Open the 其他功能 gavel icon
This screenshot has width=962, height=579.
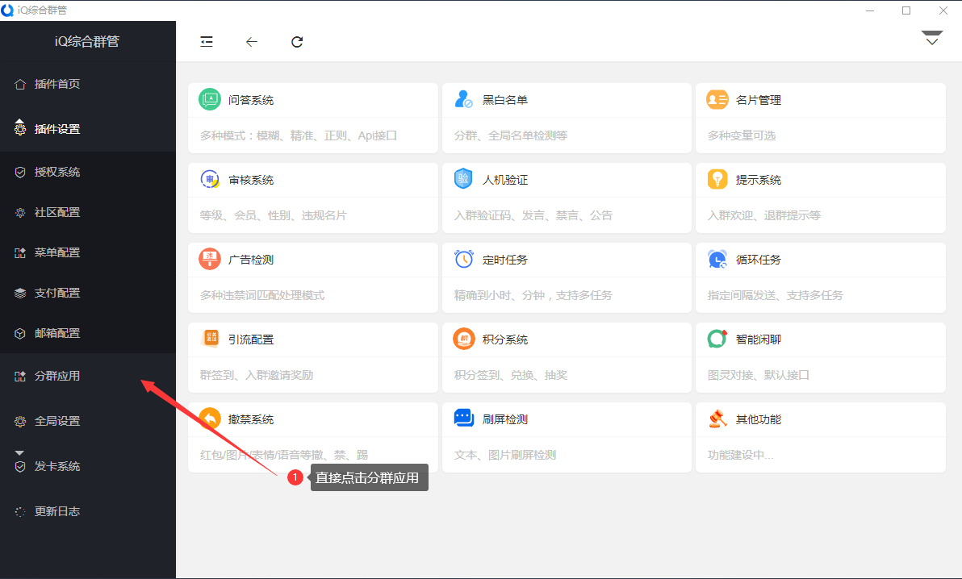(717, 419)
